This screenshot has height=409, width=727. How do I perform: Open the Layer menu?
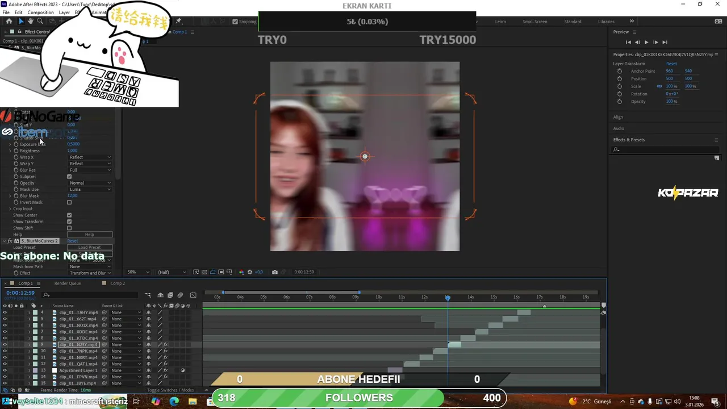64,12
